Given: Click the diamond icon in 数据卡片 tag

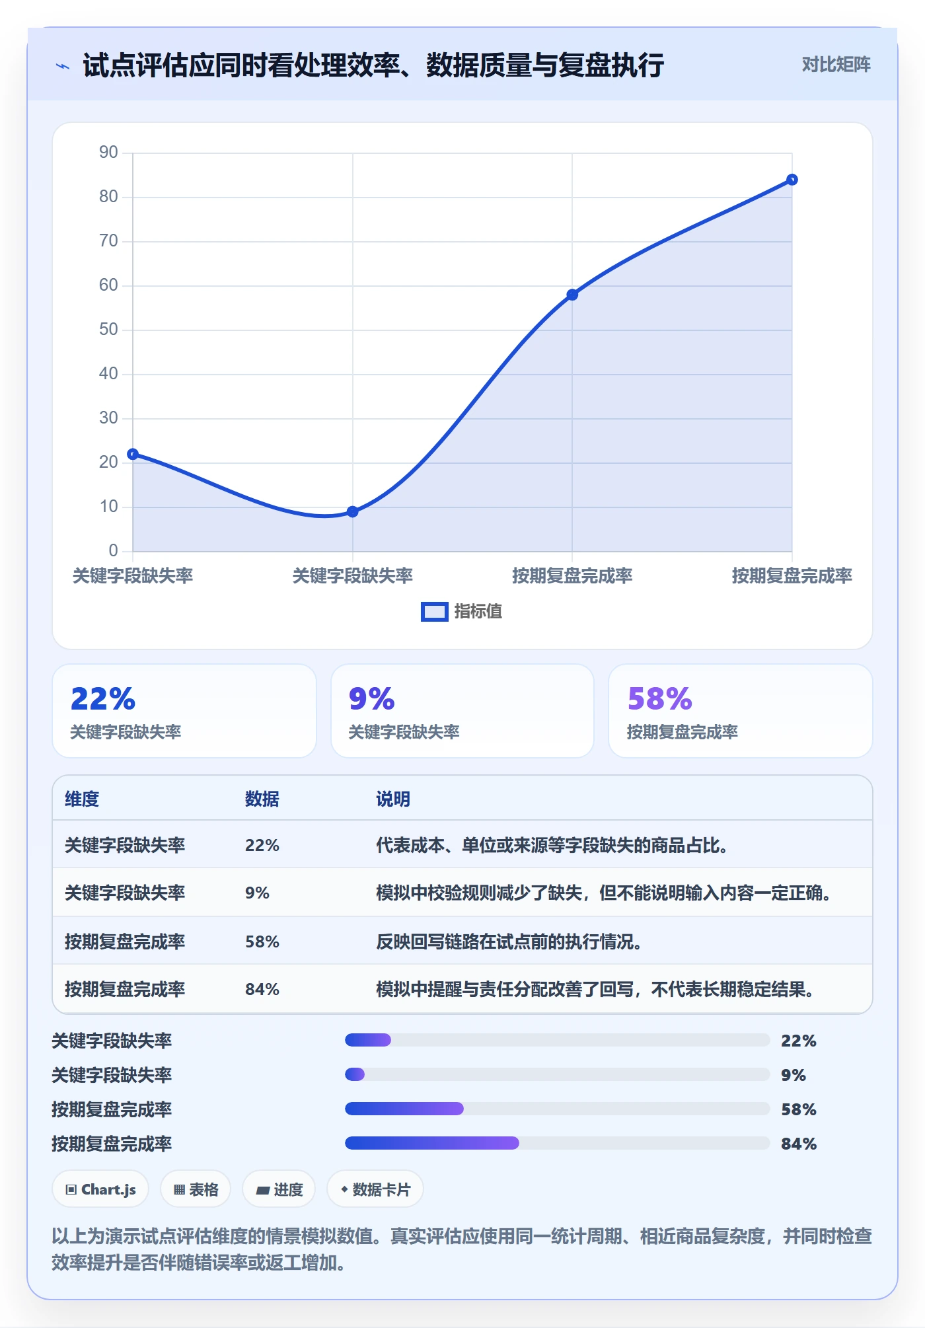Looking at the screenshot, I should coord(344,1189).
